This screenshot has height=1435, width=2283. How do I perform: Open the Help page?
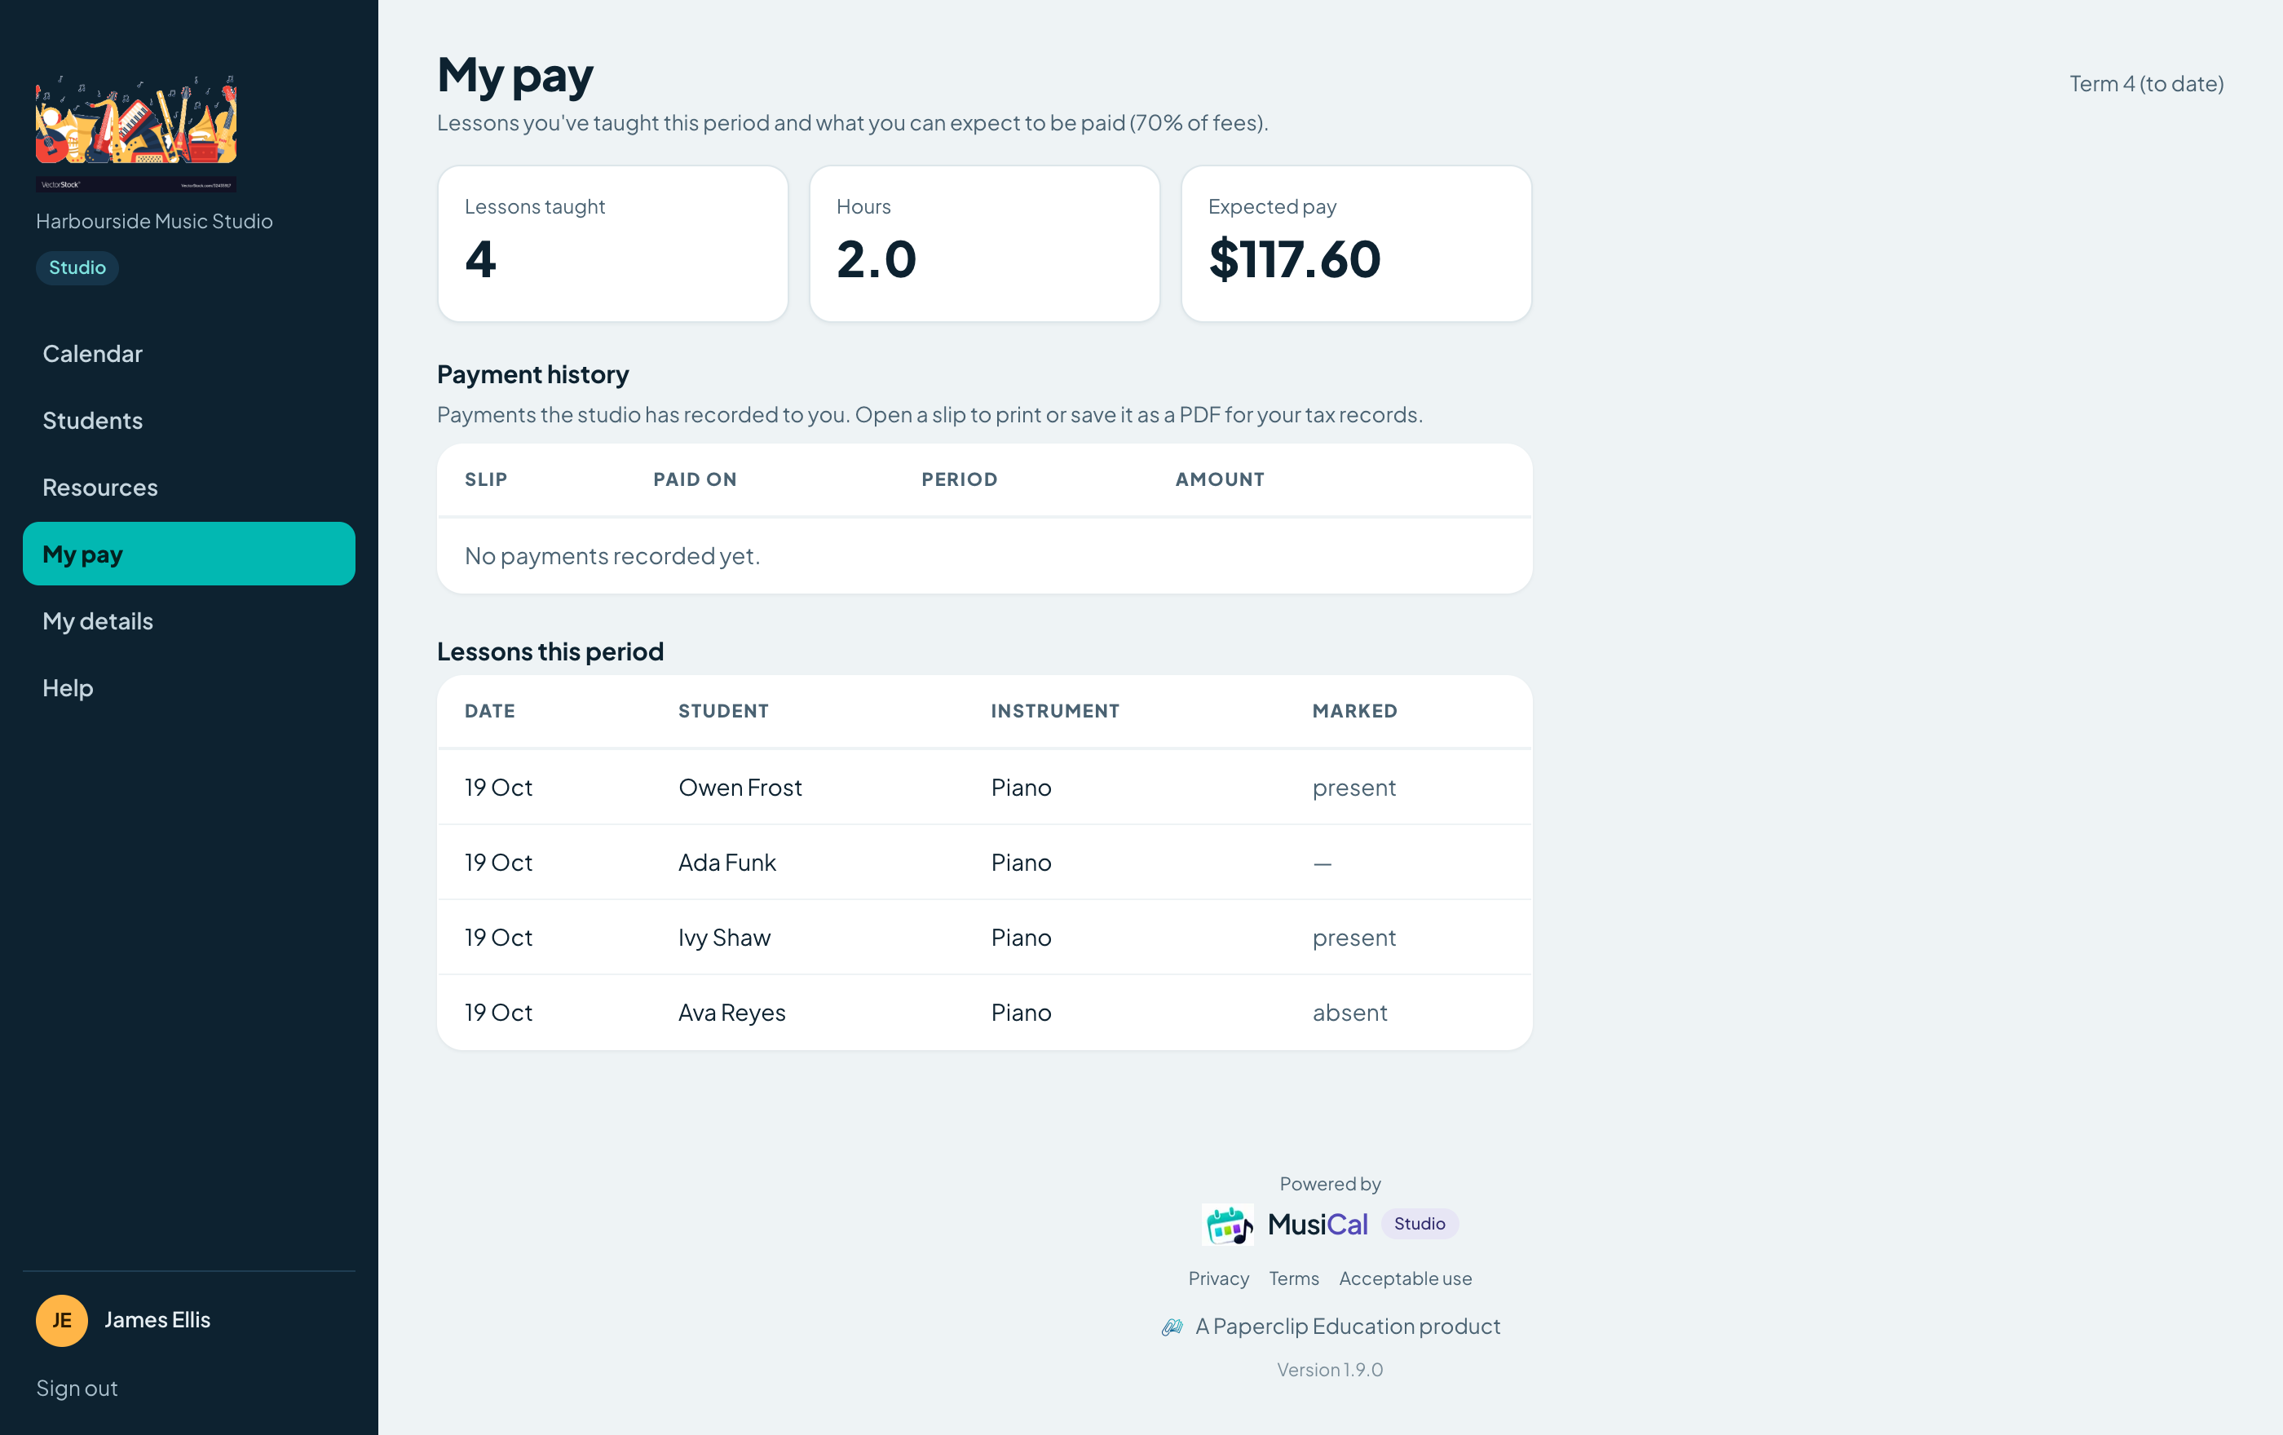[x=188, y=688]
